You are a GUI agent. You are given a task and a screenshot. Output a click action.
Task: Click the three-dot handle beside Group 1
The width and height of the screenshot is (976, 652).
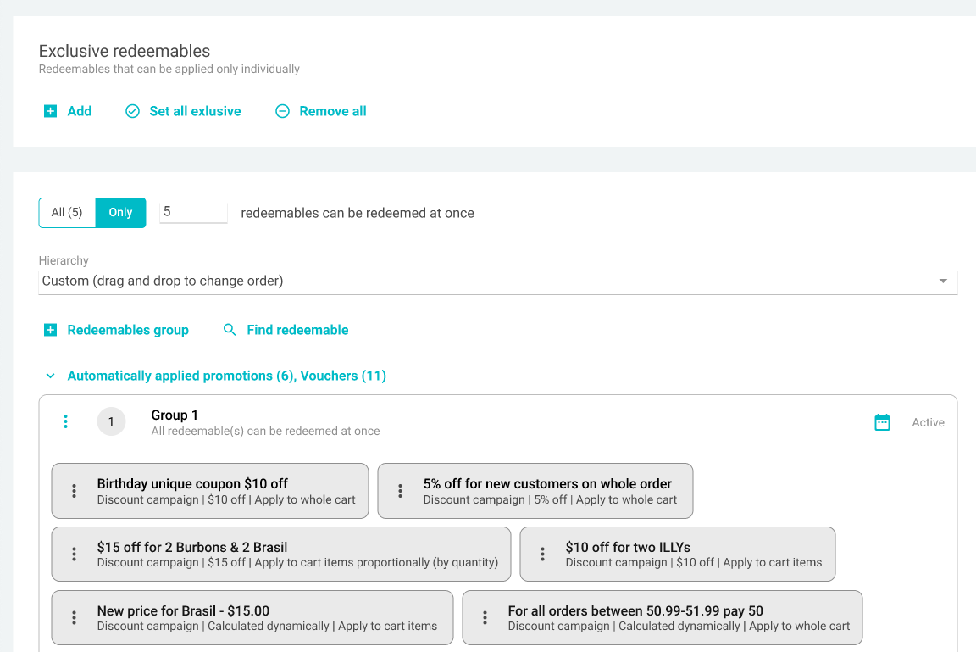[66, 421]
